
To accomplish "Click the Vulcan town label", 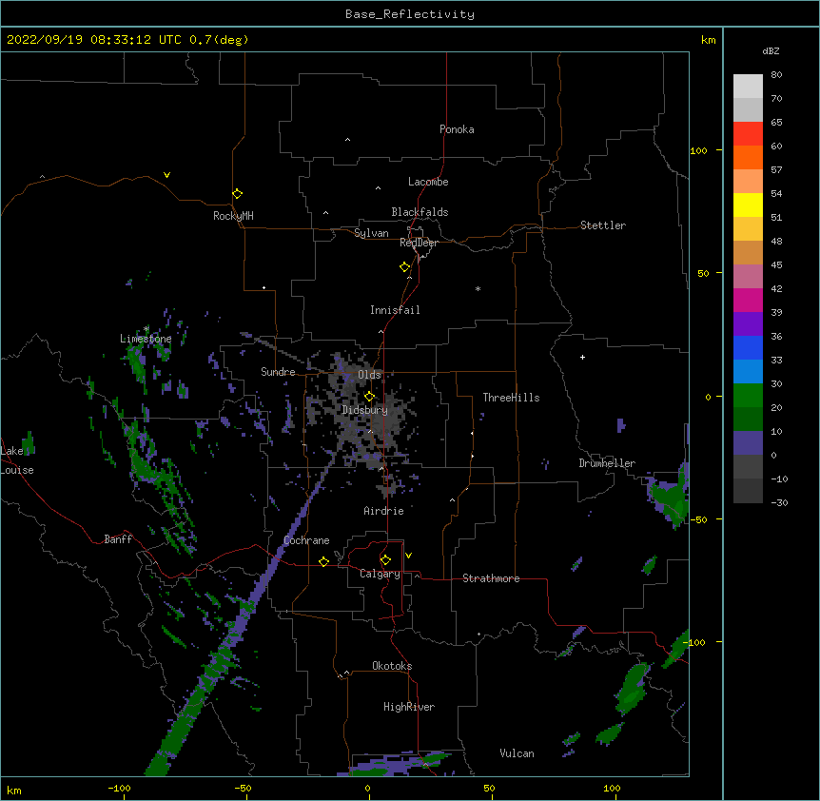I will pos(517,753).
